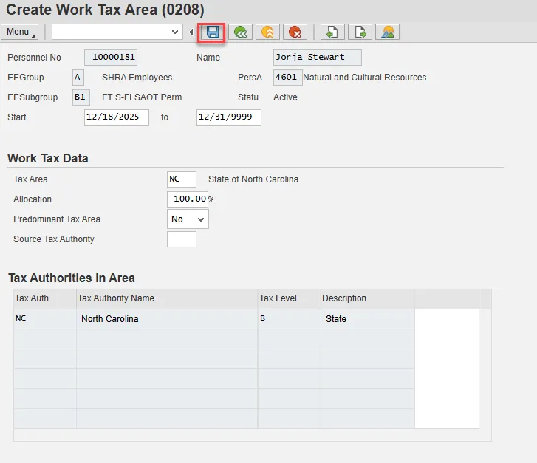Click the Start date field
Screen dimensions: 537x463
point(117,117)
